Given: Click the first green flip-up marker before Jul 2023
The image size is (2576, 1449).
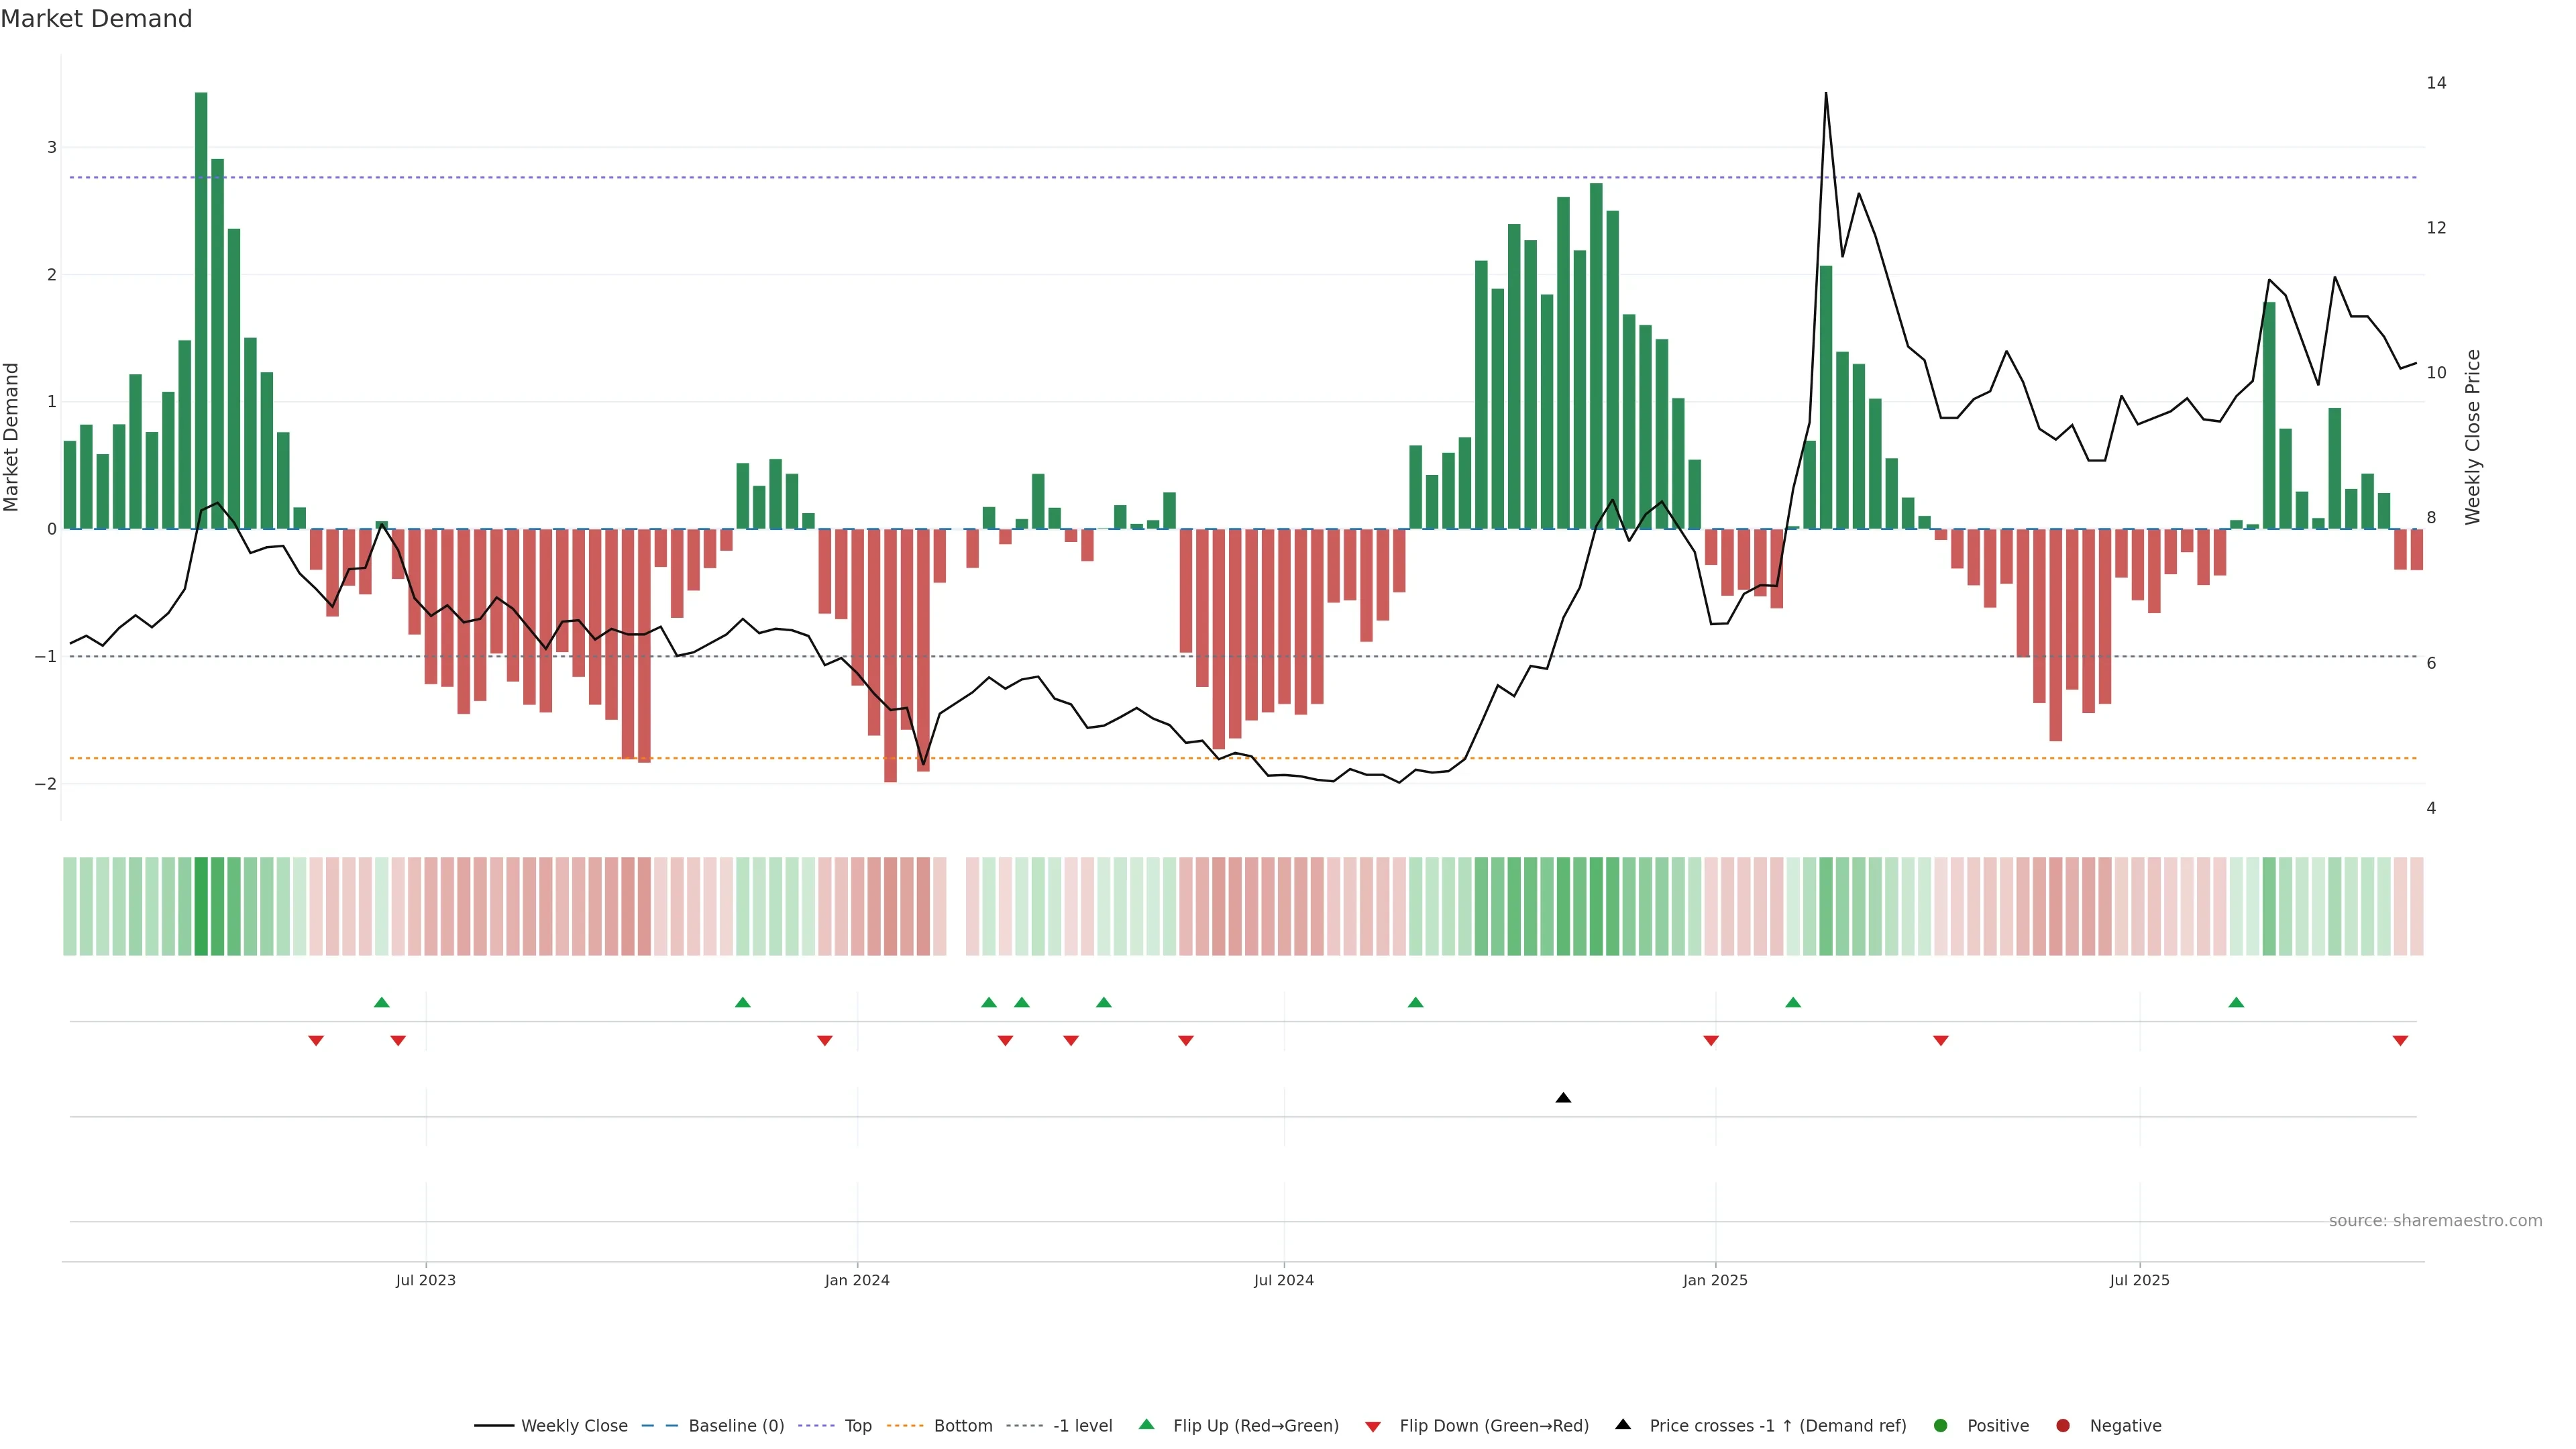Looking at the screenshot, I should pyautogui.click(x=381, y=1002).
